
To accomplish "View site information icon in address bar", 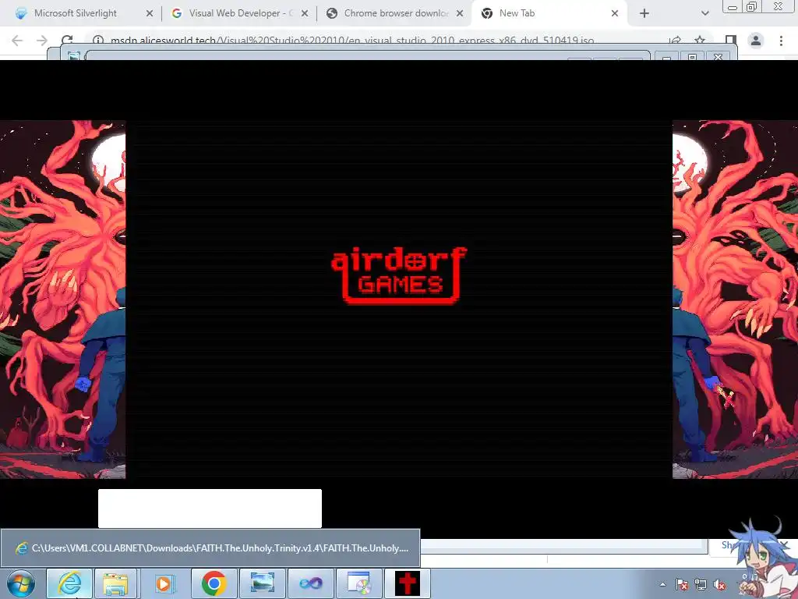I will coord(98,41).
